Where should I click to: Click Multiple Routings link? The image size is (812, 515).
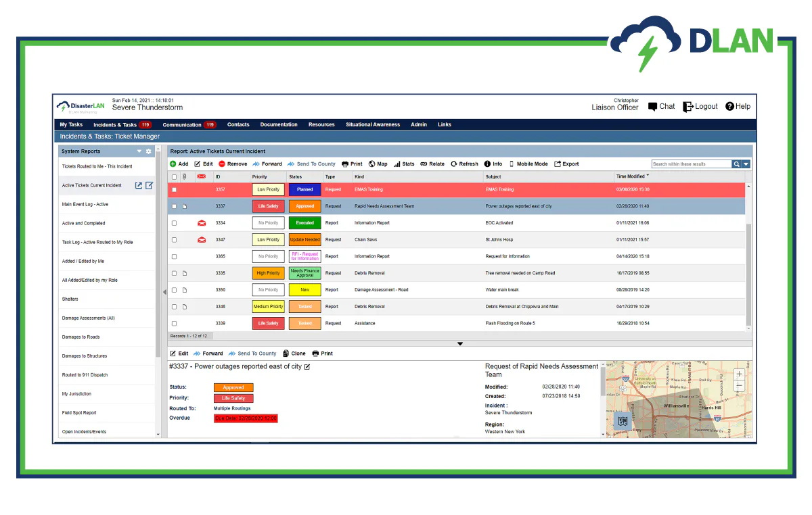(x=232, y=408)
